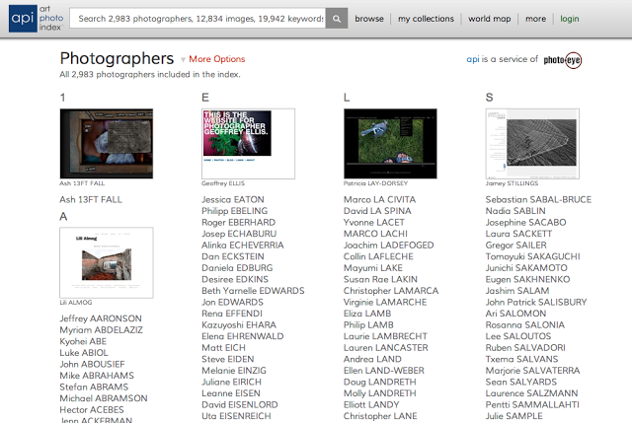Select photographer Jeffrey AARONSON

pos(102,318)
